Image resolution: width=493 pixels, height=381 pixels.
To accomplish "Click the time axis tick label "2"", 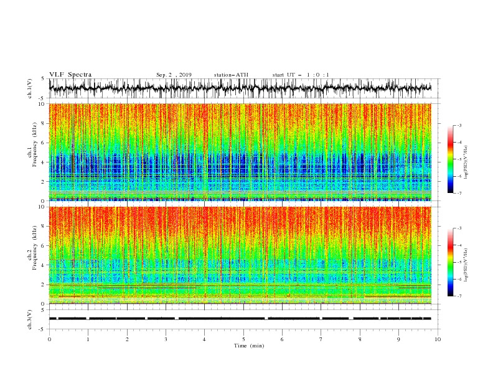I will point(127,339).
